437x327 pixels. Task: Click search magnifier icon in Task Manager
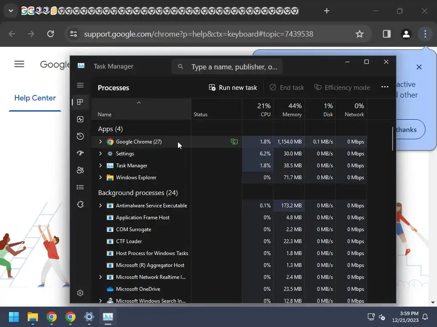181,67
